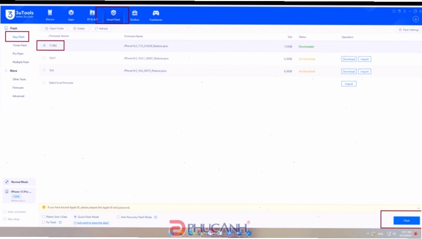
Task: Click the blue Flash button
Action: point(407,220)
